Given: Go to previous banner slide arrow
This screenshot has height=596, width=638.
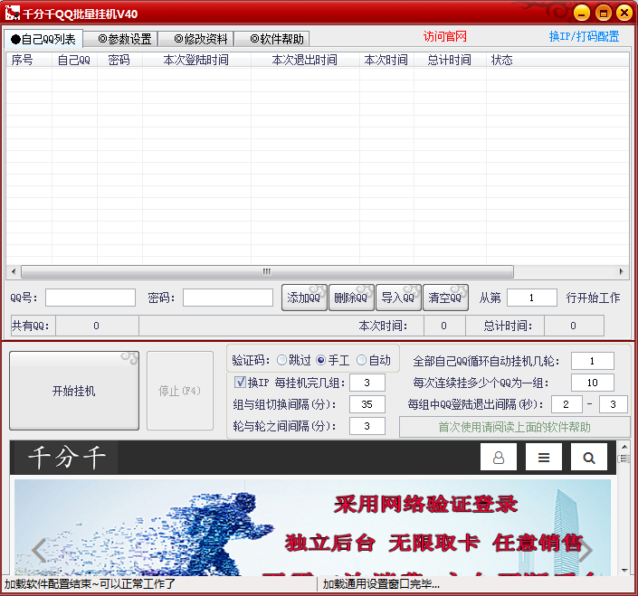Looking at the screenshot, I should [40, 550].
